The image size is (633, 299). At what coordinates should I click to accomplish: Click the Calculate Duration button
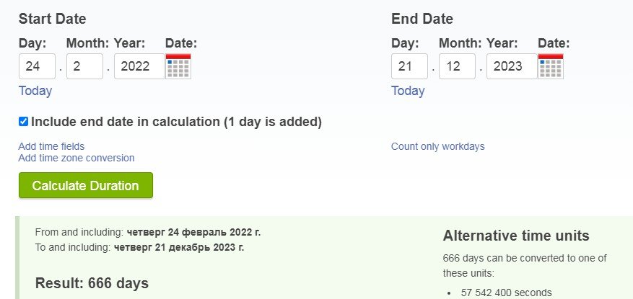85,185
